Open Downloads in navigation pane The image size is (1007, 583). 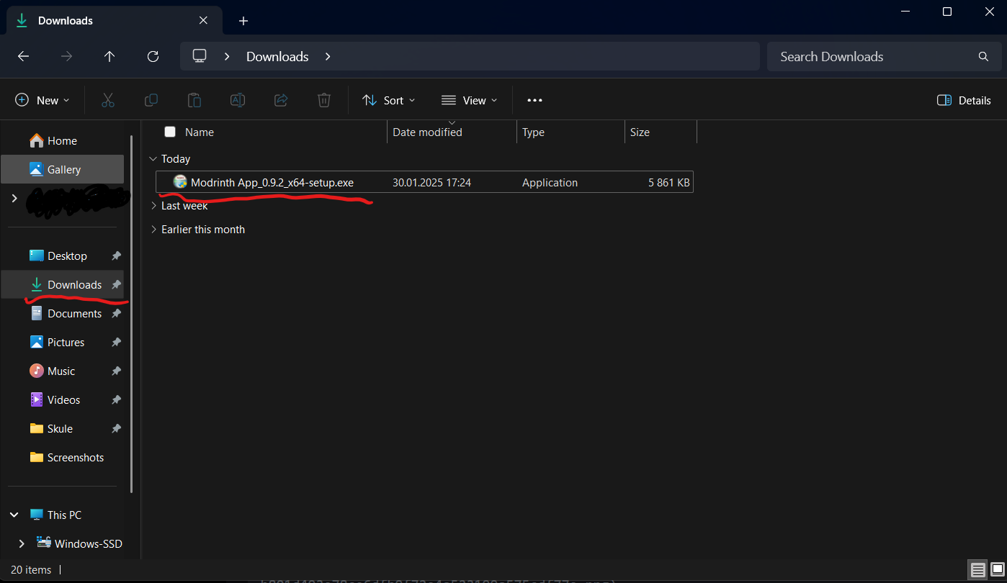pos(63,285)
